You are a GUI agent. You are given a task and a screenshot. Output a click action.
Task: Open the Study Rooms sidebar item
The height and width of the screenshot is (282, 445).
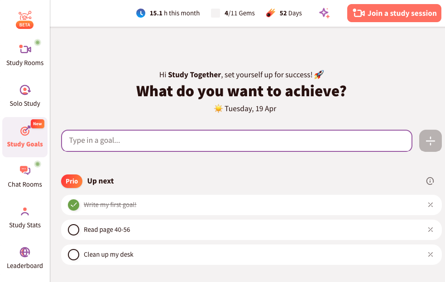point(25,54)
